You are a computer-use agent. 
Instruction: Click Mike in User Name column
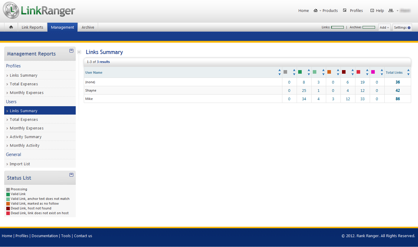[x=89, y=99]
